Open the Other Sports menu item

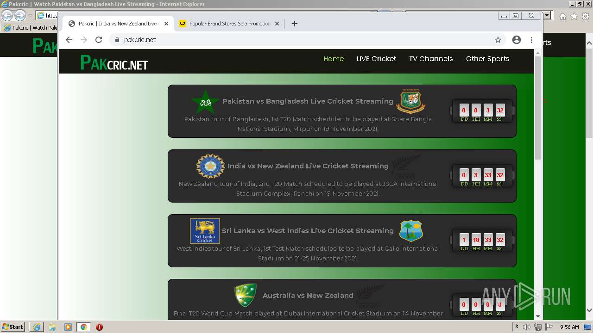[487, 59]
